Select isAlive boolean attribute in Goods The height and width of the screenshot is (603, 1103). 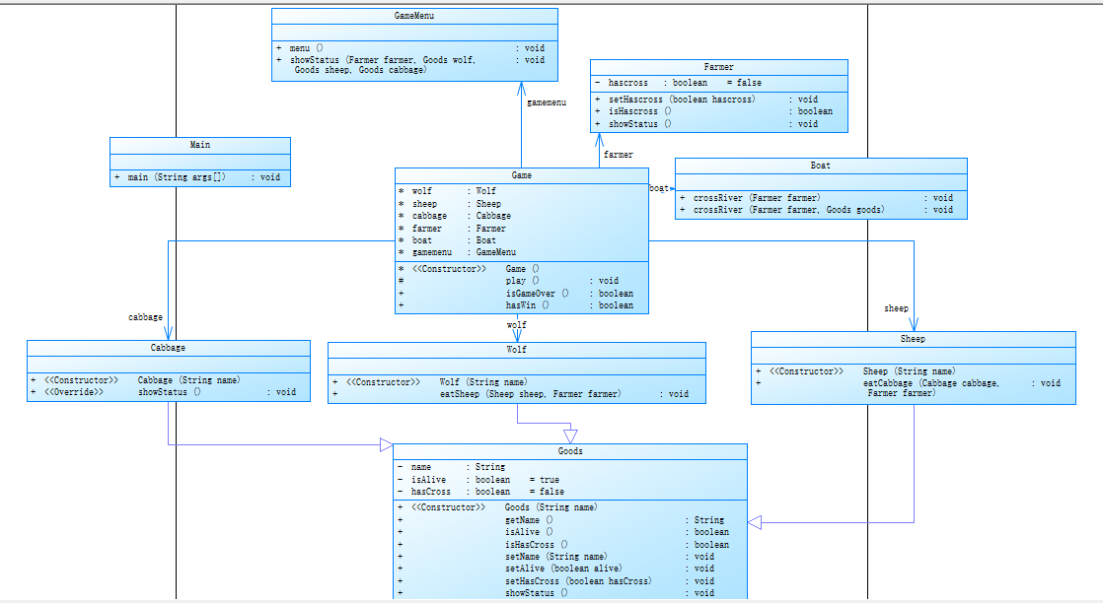[478, 479]
